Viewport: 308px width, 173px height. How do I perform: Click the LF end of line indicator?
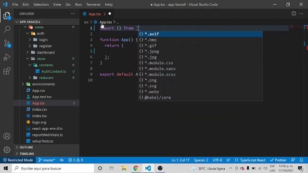228,160
